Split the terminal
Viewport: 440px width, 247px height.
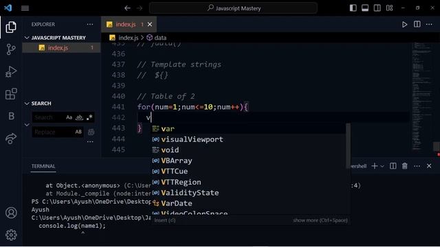[x=393, y=166]
